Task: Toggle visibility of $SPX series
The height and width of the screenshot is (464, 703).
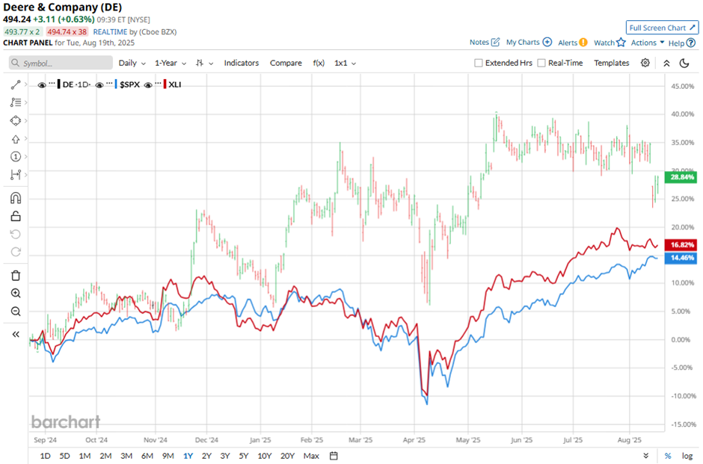Action: [99, 84]
